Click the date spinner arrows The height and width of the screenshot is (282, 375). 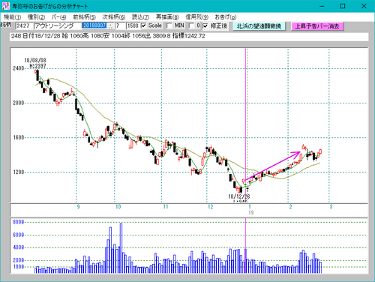point(111,25)
